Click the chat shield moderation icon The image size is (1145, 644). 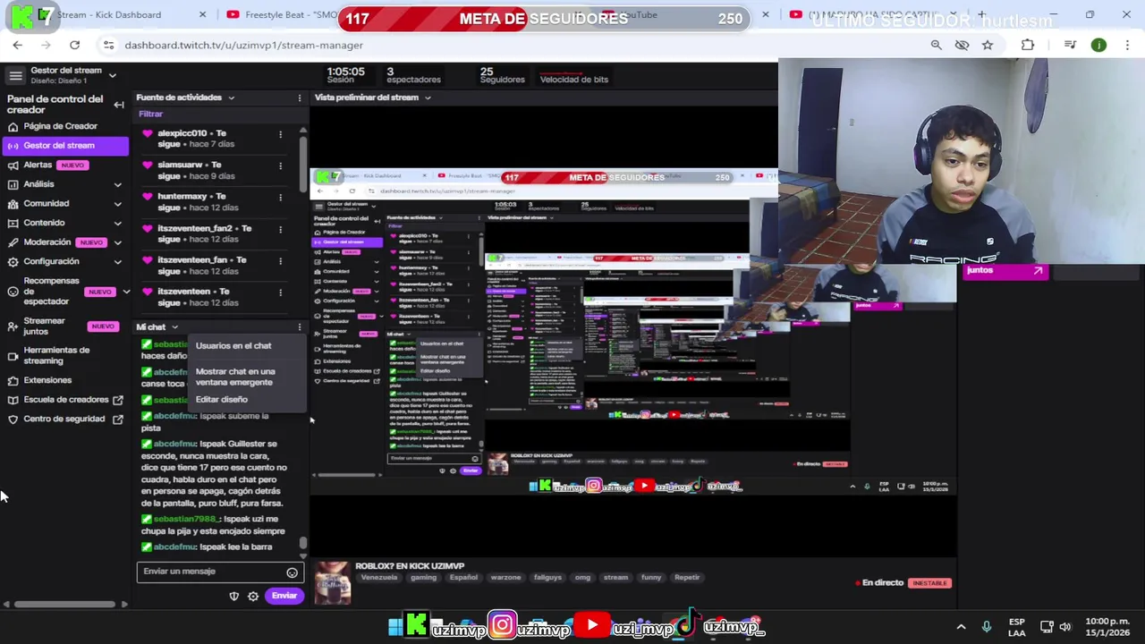(x=234, y=596)
